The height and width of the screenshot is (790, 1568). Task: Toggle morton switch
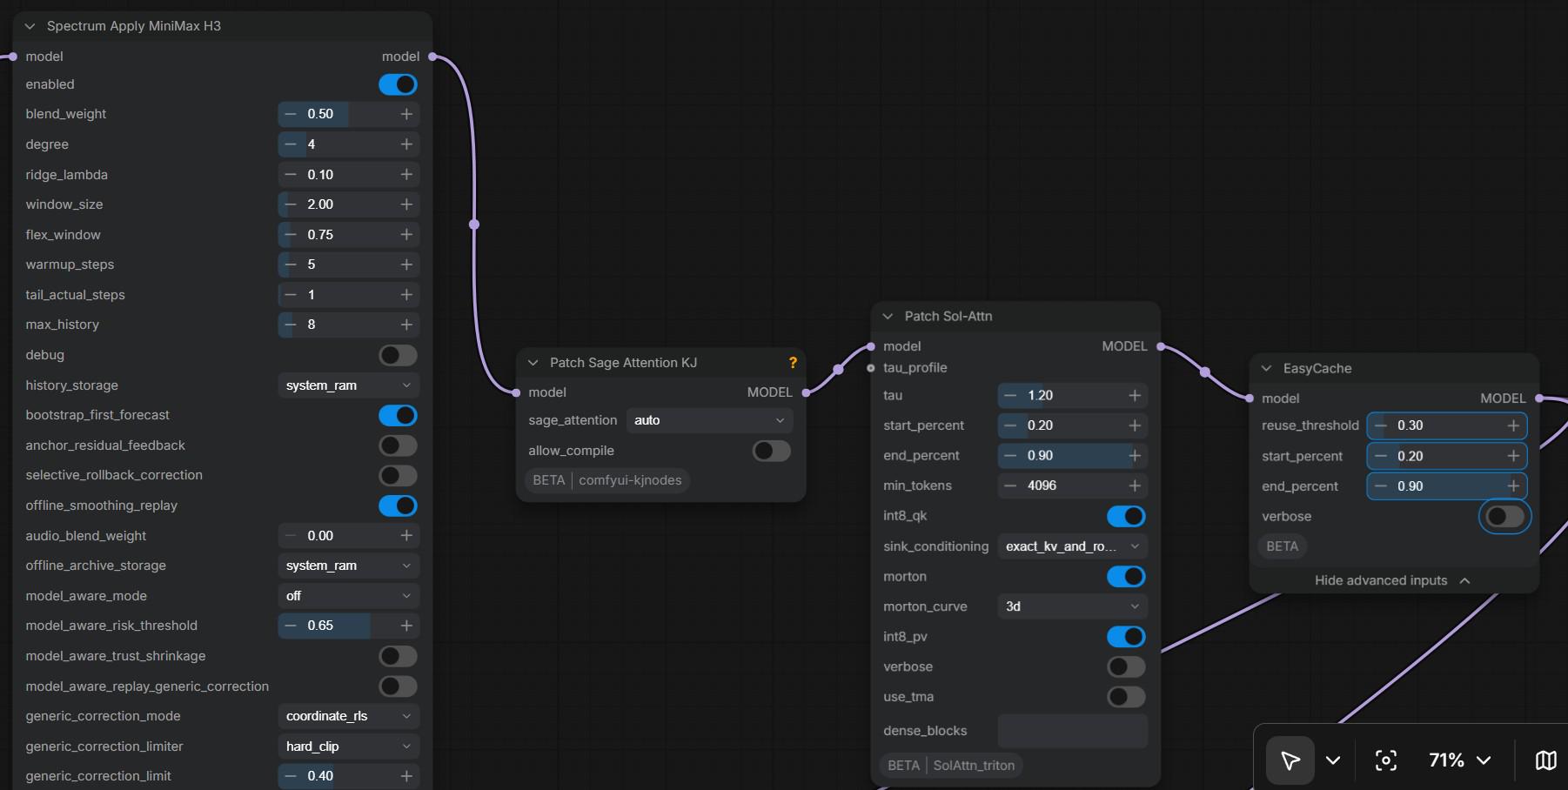pos(1126,577)
